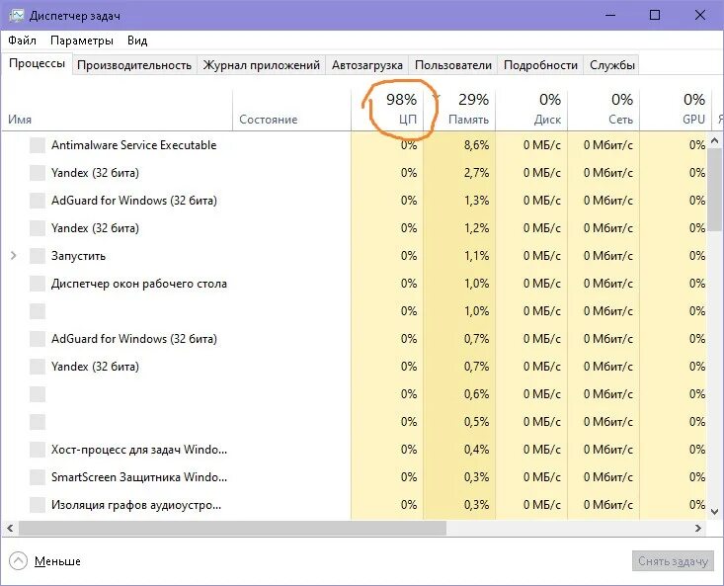Click the Диспетчер окон рабочего стола icon
Screen dimensions: 724x586
38,284
